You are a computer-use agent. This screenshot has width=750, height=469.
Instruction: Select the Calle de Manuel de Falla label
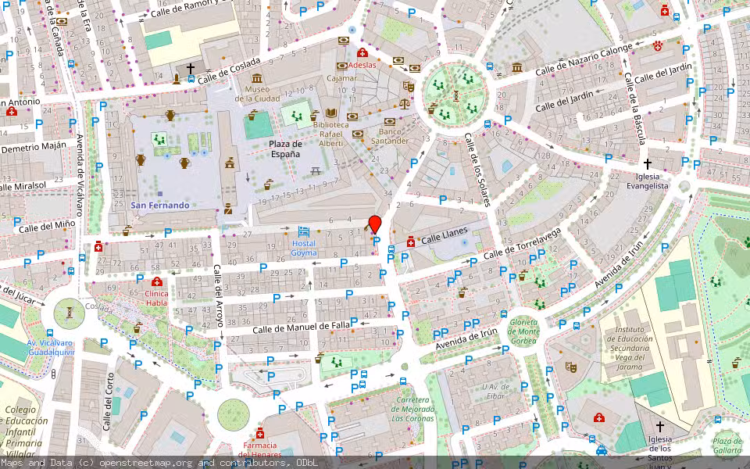point(302,328)
